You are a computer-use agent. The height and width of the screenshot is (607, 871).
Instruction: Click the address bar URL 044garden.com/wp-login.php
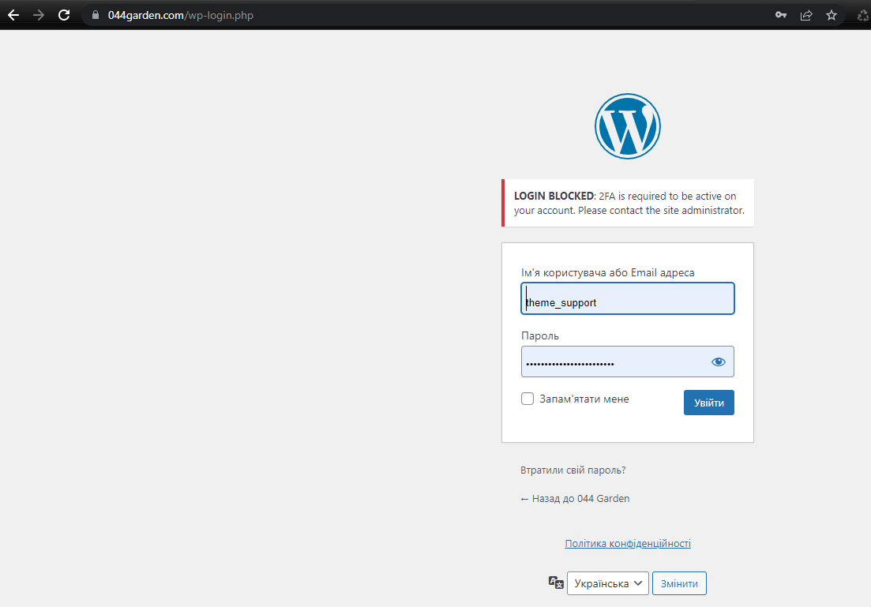(x=181, y=15)
